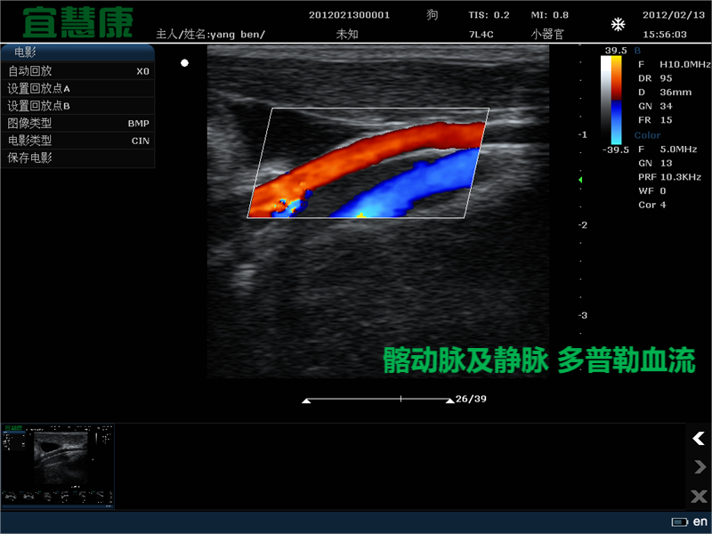Click the green focus position arrow marker
712x534 pixels.
[x=580, y=180]
